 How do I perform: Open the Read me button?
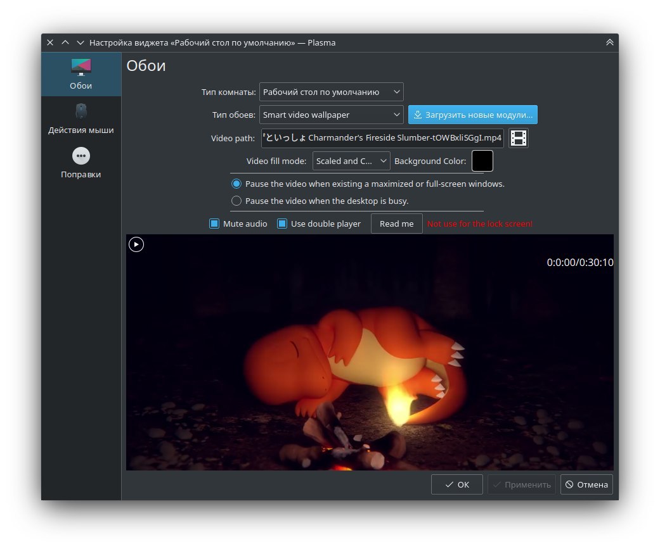click(396, 224)
